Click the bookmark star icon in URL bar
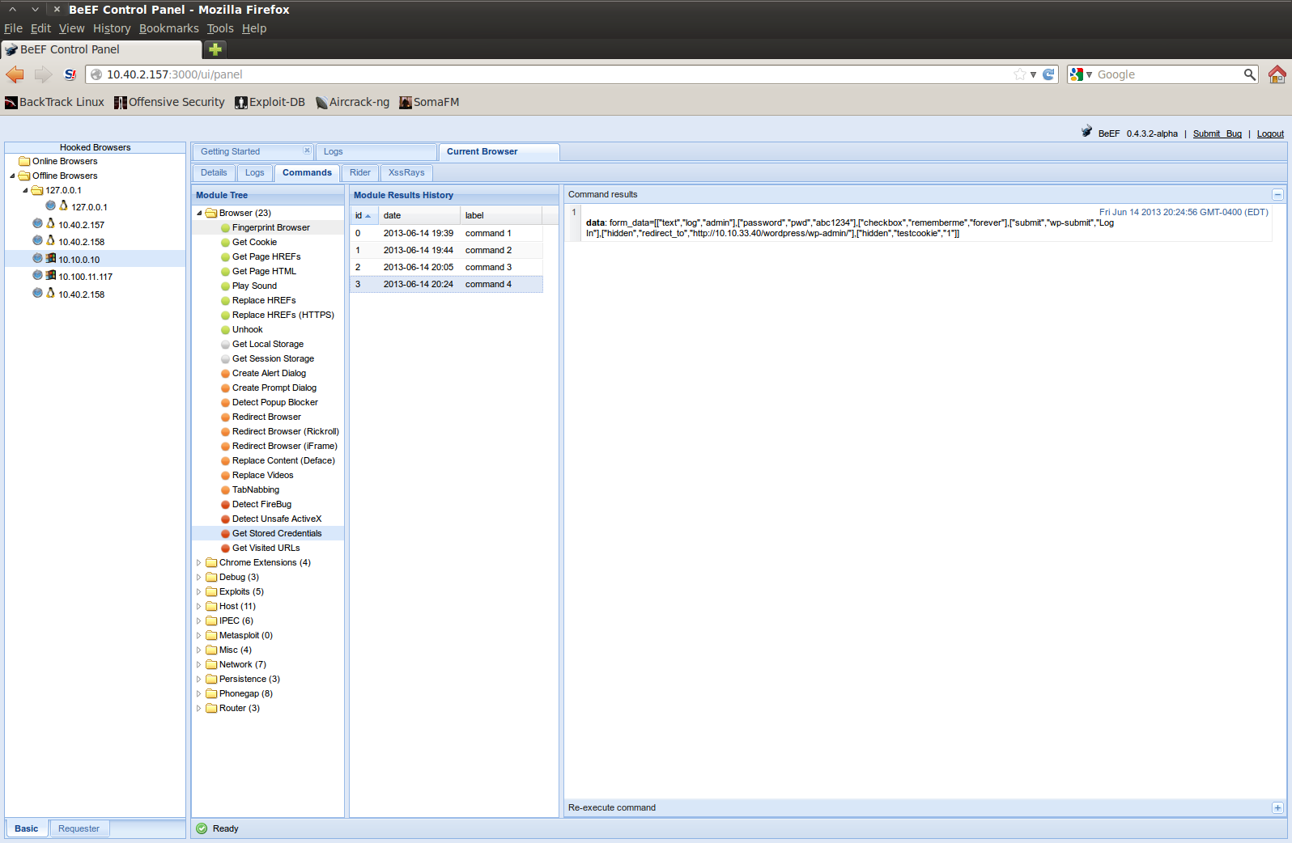The width and height of the screenshot is (1292, 843). (x=1020, y=74)
